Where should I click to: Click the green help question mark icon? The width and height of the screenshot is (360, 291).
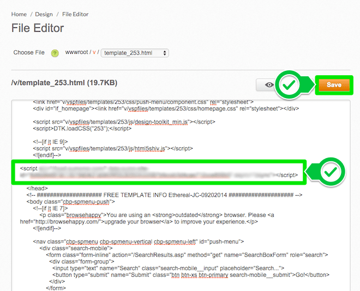pyautogui.click(x=55, y=53)
